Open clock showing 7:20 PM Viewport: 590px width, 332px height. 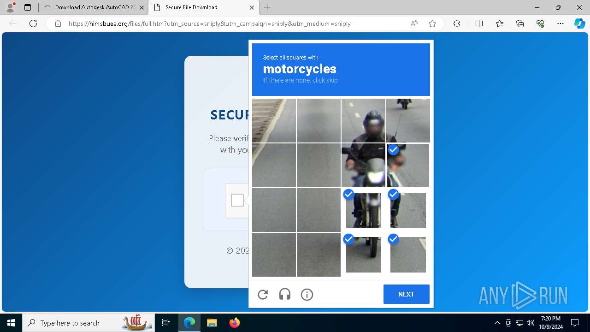point(551,323)
